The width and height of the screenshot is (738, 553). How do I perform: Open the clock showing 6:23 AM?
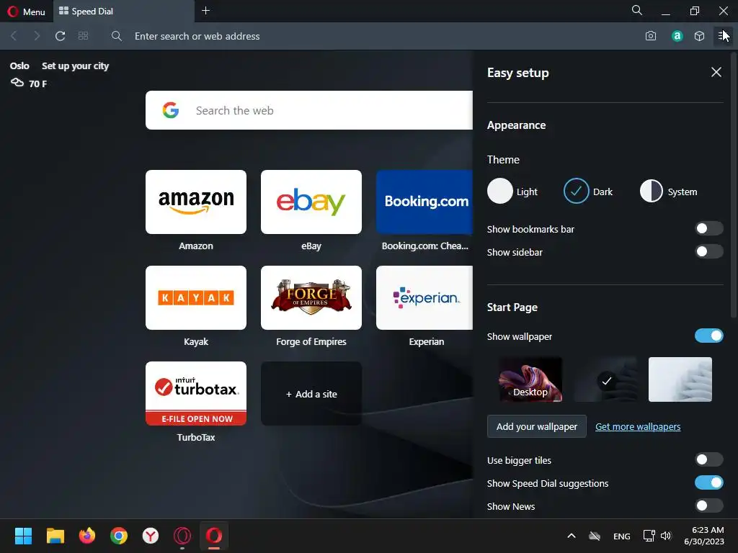[704, 536]
